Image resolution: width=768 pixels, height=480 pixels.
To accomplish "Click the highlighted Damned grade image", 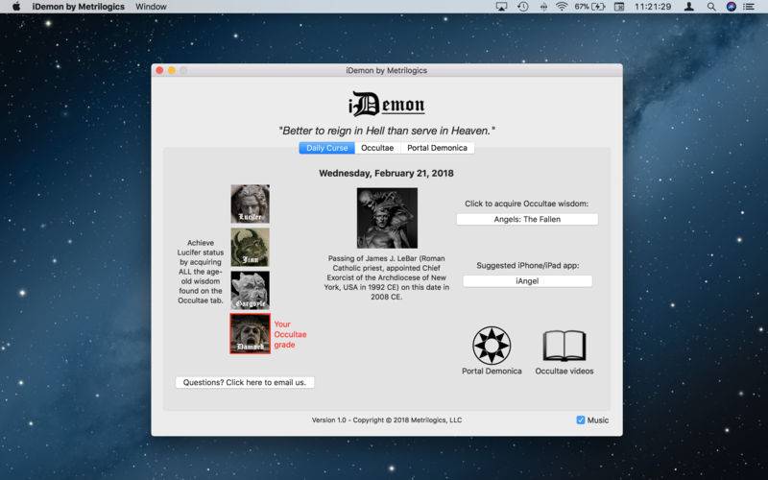I will (x=250, y=333).
